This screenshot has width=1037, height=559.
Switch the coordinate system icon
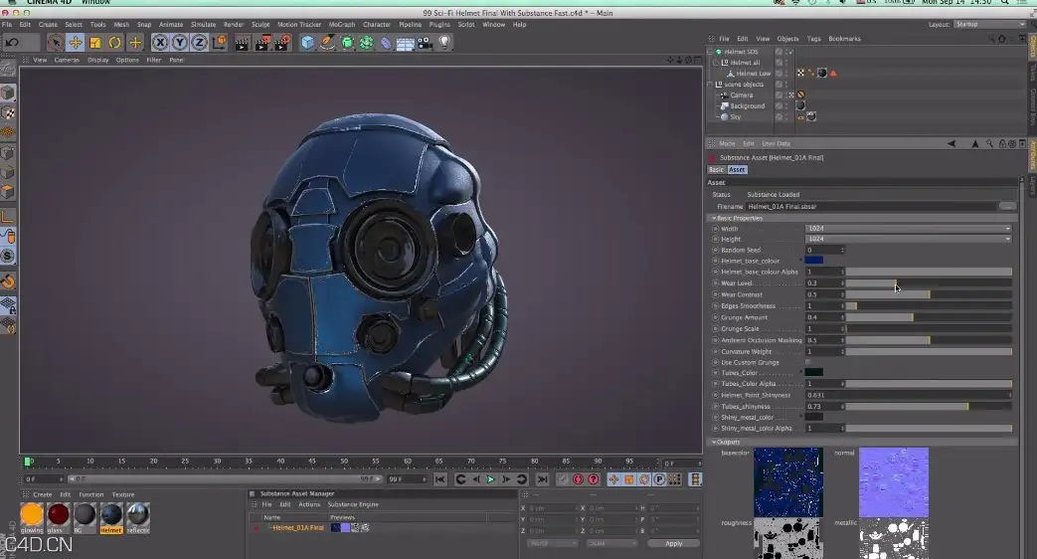(219, 43)
